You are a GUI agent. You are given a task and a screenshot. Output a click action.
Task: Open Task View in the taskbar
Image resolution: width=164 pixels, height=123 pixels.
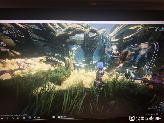18,118
